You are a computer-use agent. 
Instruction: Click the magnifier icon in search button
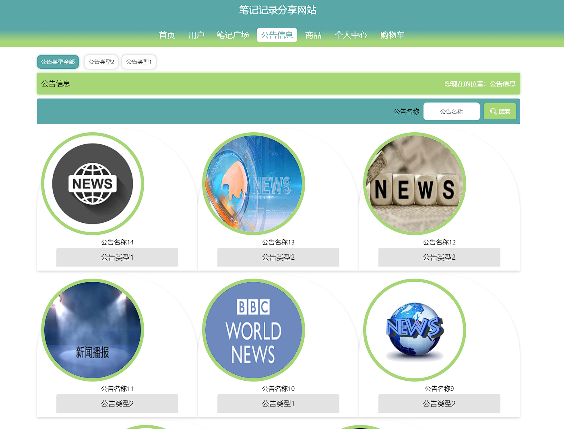[x=493, y=111]
